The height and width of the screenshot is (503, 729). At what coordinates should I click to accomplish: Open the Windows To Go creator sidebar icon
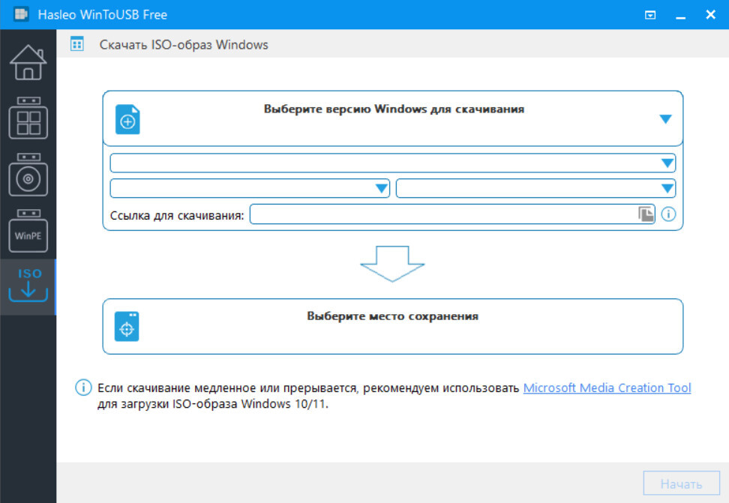[28, 118]
